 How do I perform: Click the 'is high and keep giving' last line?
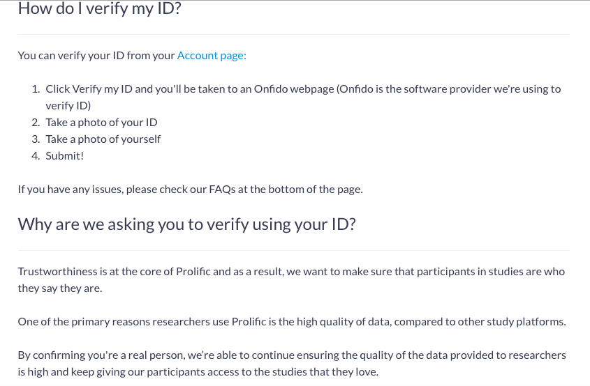click(198, 372)
